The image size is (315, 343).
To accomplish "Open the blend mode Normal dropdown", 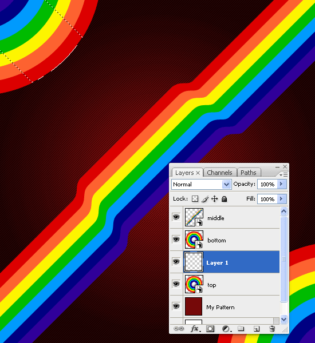I will [202, 185].
